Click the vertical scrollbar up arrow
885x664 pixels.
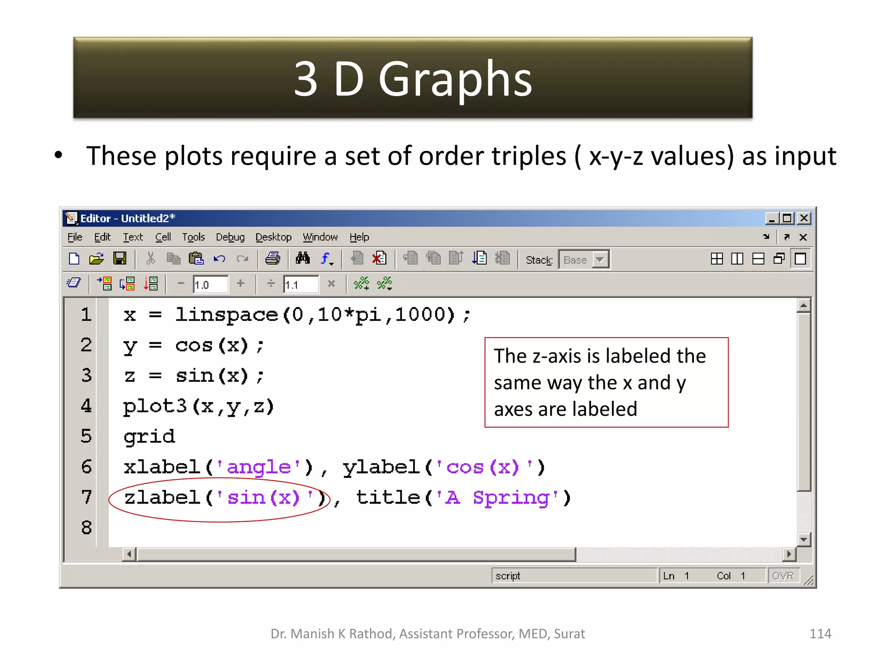point(803,306)
